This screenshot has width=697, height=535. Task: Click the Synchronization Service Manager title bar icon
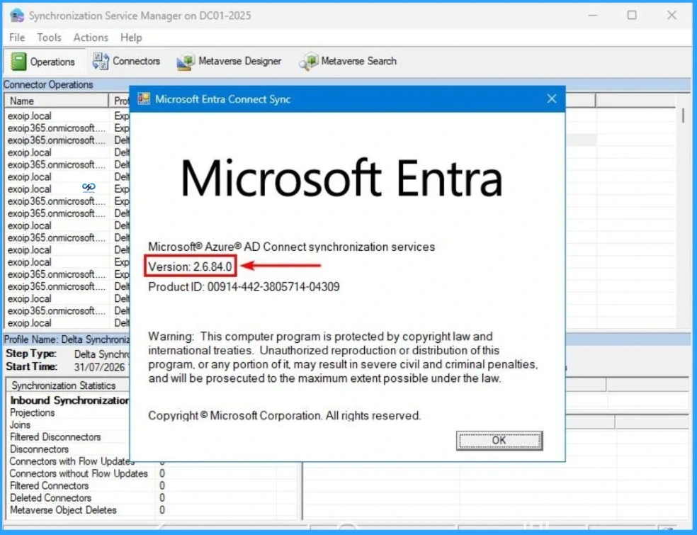[16, 16]
